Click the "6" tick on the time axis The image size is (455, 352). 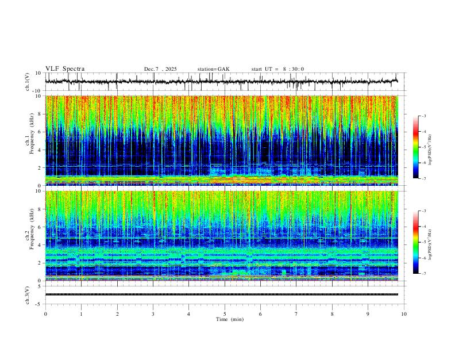pyautogui.click(x=261, y=314)
